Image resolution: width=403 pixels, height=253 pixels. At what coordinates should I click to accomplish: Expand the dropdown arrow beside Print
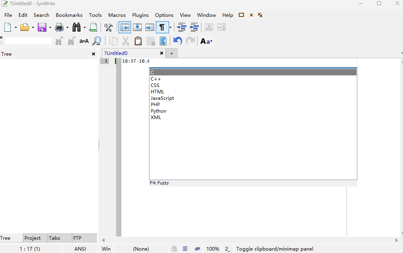[x=67, y=28]
